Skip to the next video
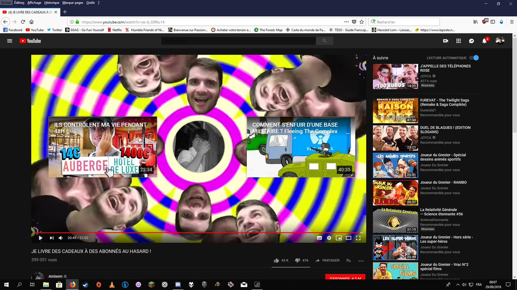Viewport: 517px width, 290px height. click(x=52, y=238)
